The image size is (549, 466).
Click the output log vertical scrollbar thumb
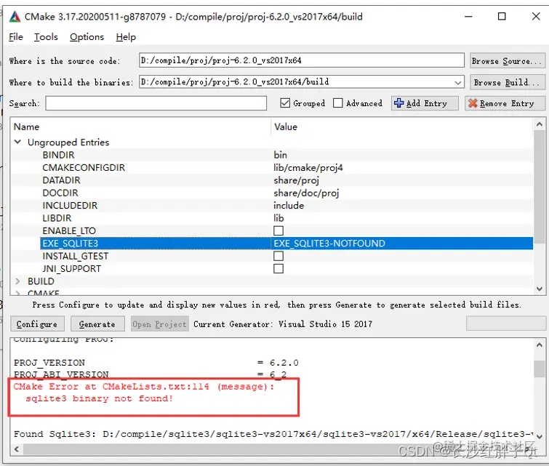pos(540,369)
